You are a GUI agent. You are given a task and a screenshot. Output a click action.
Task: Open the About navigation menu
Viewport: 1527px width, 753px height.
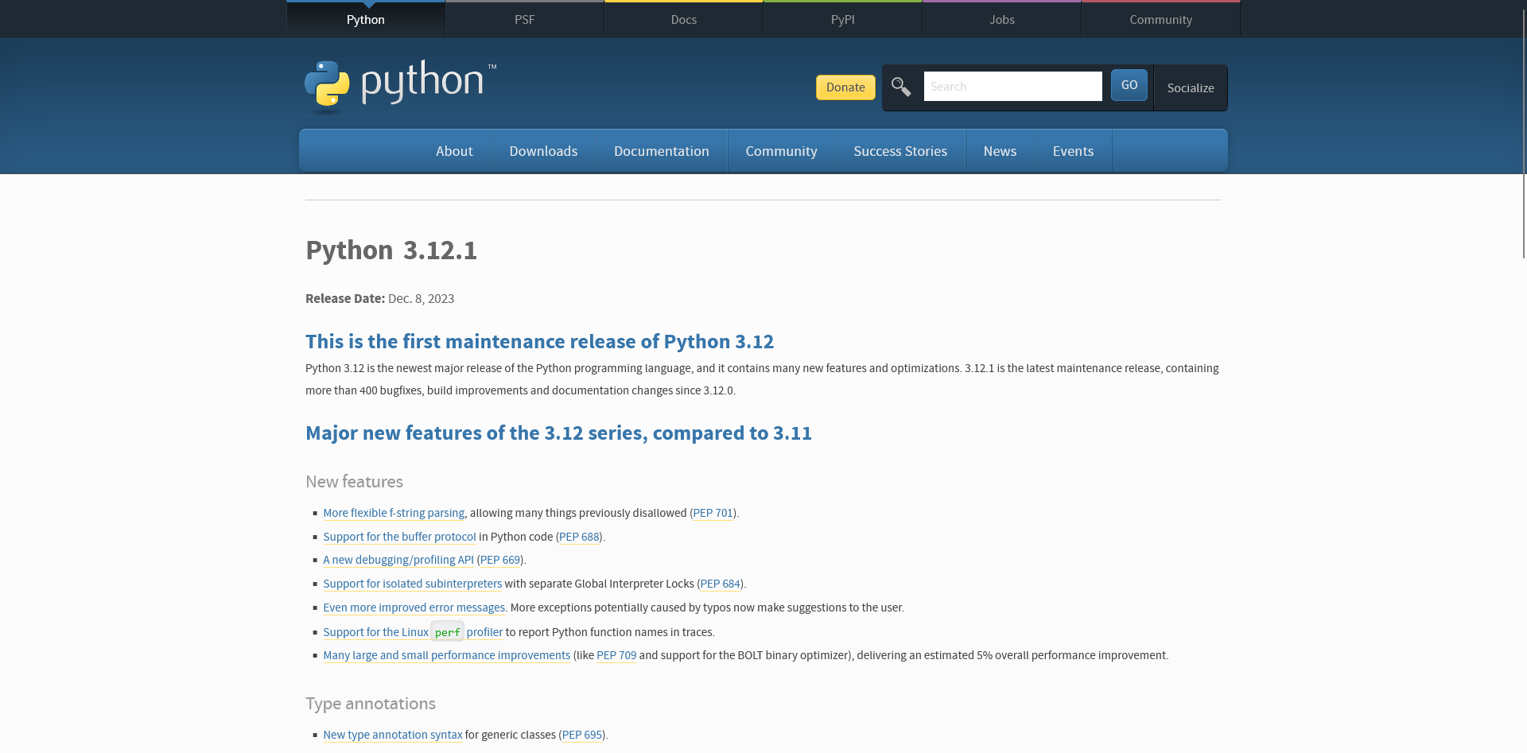(454, 151)
